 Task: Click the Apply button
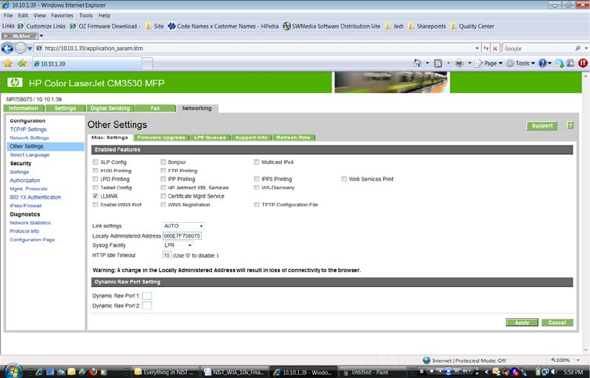coord(522,322)
